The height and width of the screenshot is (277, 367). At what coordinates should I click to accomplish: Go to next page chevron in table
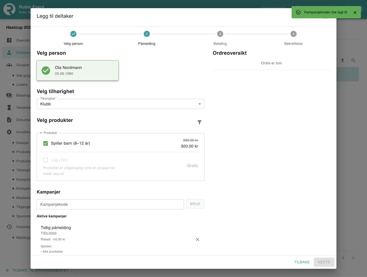[x=353, y=258]
